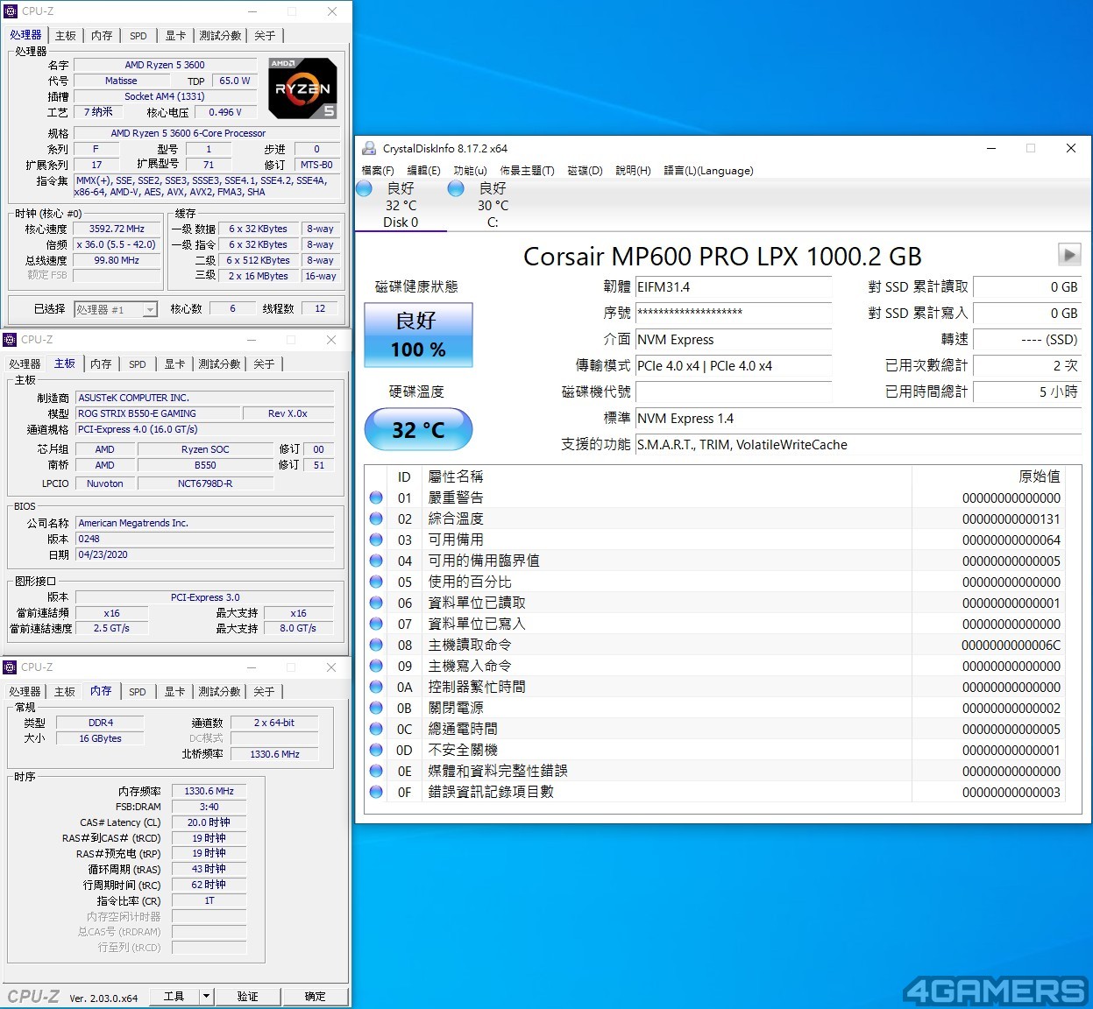Click the 大小 16 GBytes memory field
The height and width of the screenshot is (1009, 1093).
[100, 738]
